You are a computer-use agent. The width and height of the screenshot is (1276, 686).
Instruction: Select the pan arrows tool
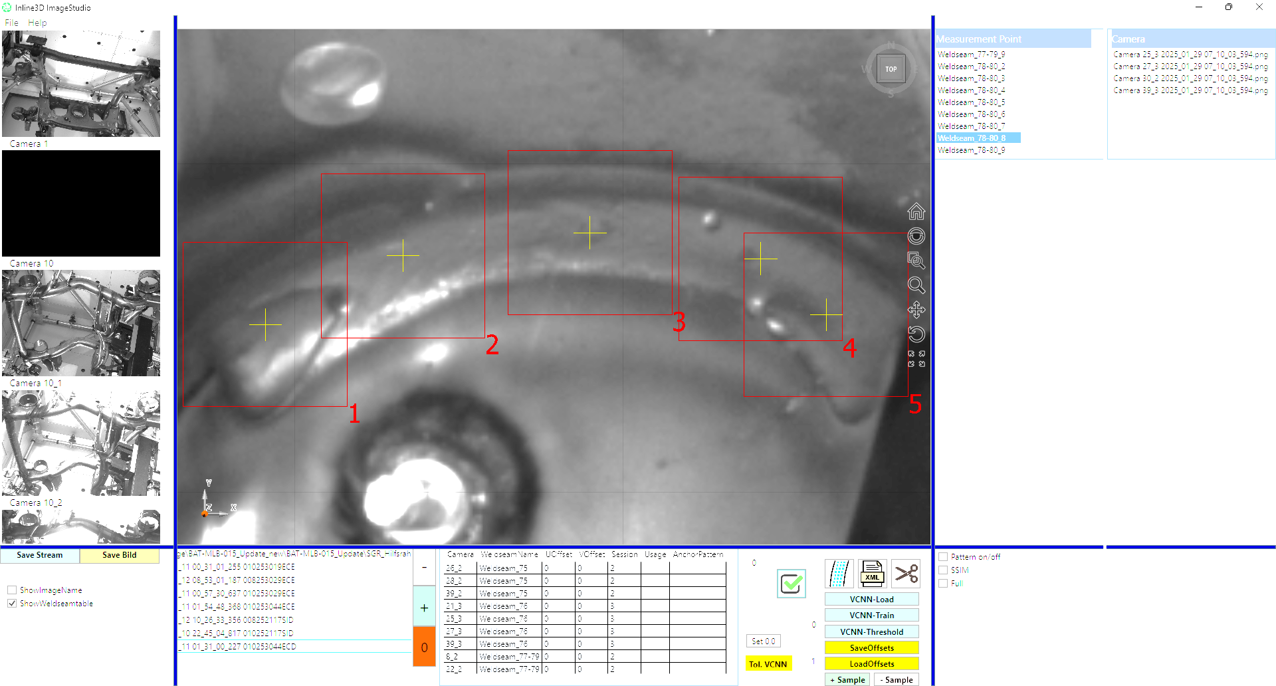point(916,310)
